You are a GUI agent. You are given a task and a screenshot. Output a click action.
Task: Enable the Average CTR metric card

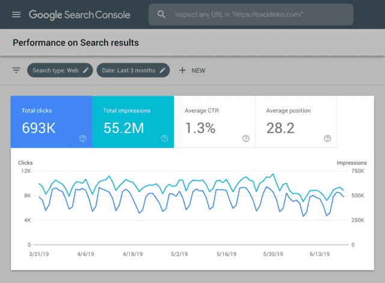214,121
